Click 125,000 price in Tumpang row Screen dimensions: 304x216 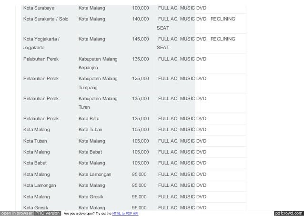click(141, 79)
